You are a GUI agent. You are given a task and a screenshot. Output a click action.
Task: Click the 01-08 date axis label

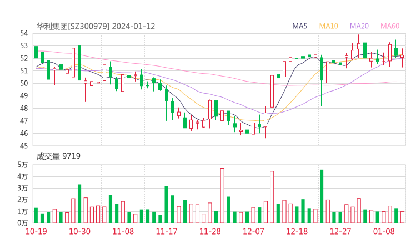[x=384, y=231]
